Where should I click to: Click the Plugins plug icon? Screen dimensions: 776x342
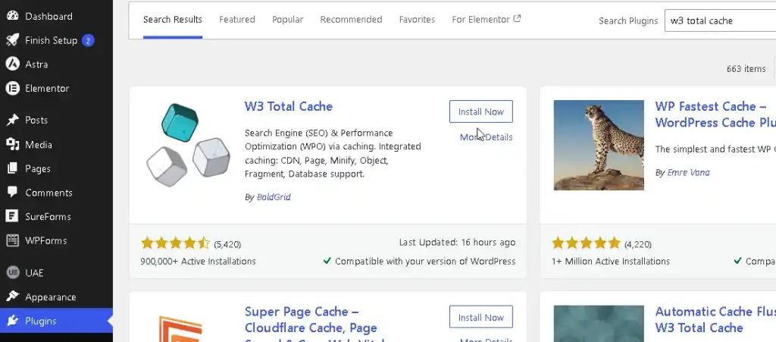pos(12,321)
